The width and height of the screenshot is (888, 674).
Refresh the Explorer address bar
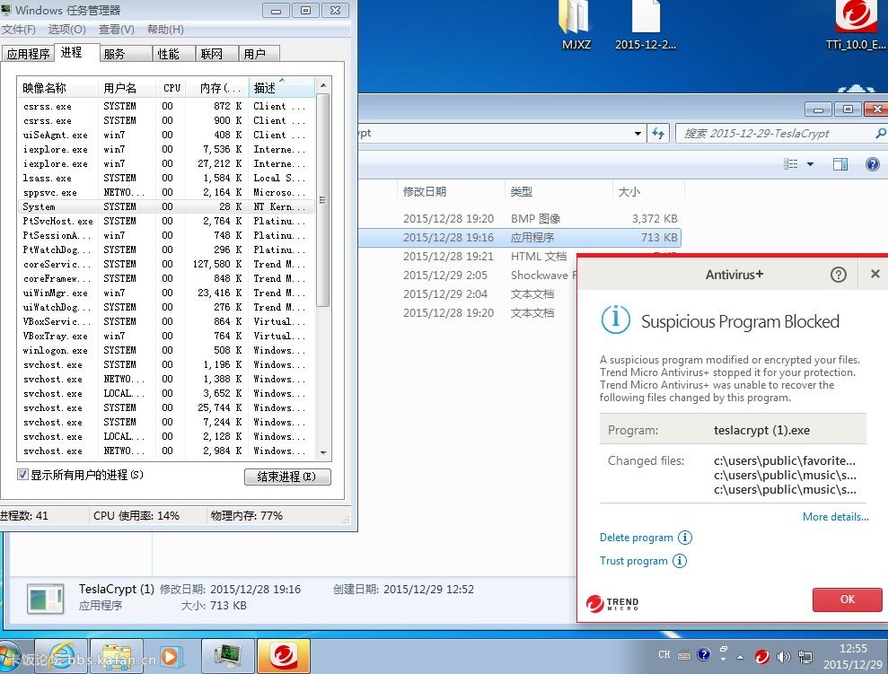click(657, 133)
